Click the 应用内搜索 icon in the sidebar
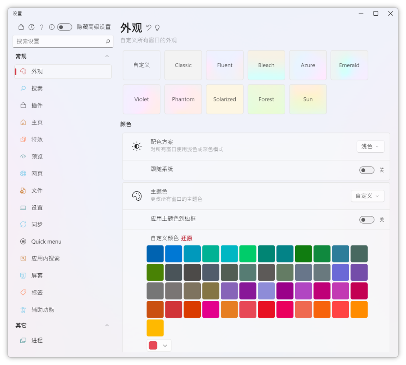Image resolution: width=406 pixels, height=365 pixels. point(23,258)
